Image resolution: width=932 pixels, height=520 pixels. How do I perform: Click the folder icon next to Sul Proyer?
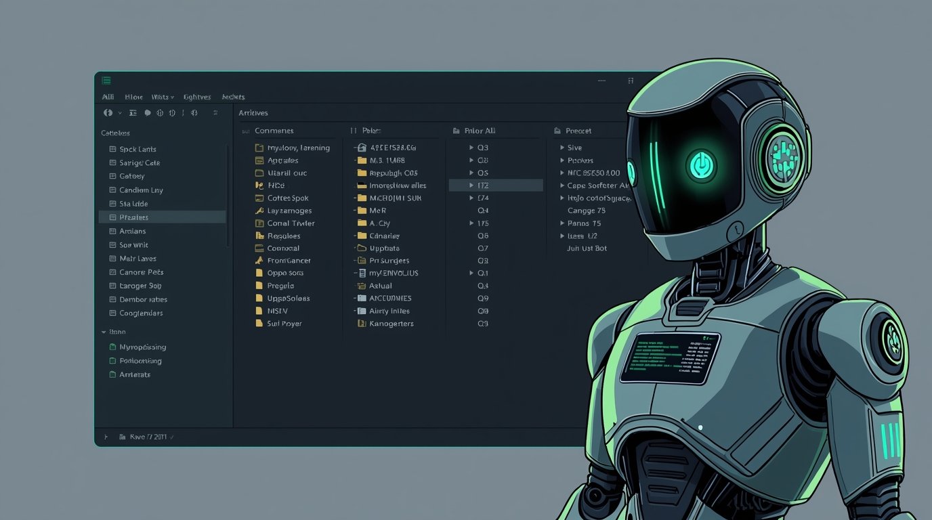point(259,324)
